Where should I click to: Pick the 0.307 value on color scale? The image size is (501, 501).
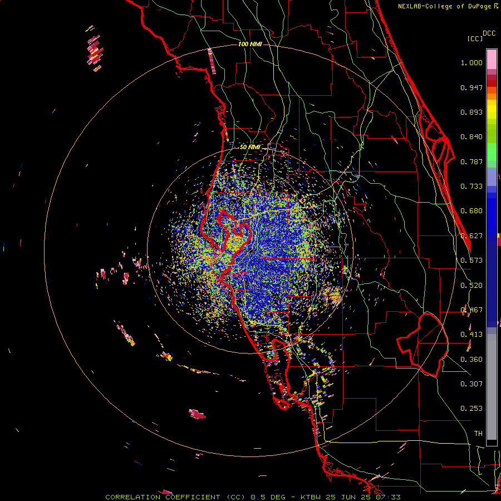coord(471,384)
